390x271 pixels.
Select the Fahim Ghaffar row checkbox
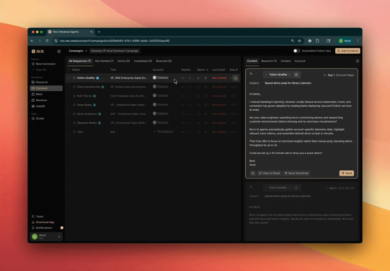pyautogui.click(x=69, y=78)
